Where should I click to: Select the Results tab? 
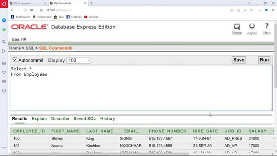19,118
